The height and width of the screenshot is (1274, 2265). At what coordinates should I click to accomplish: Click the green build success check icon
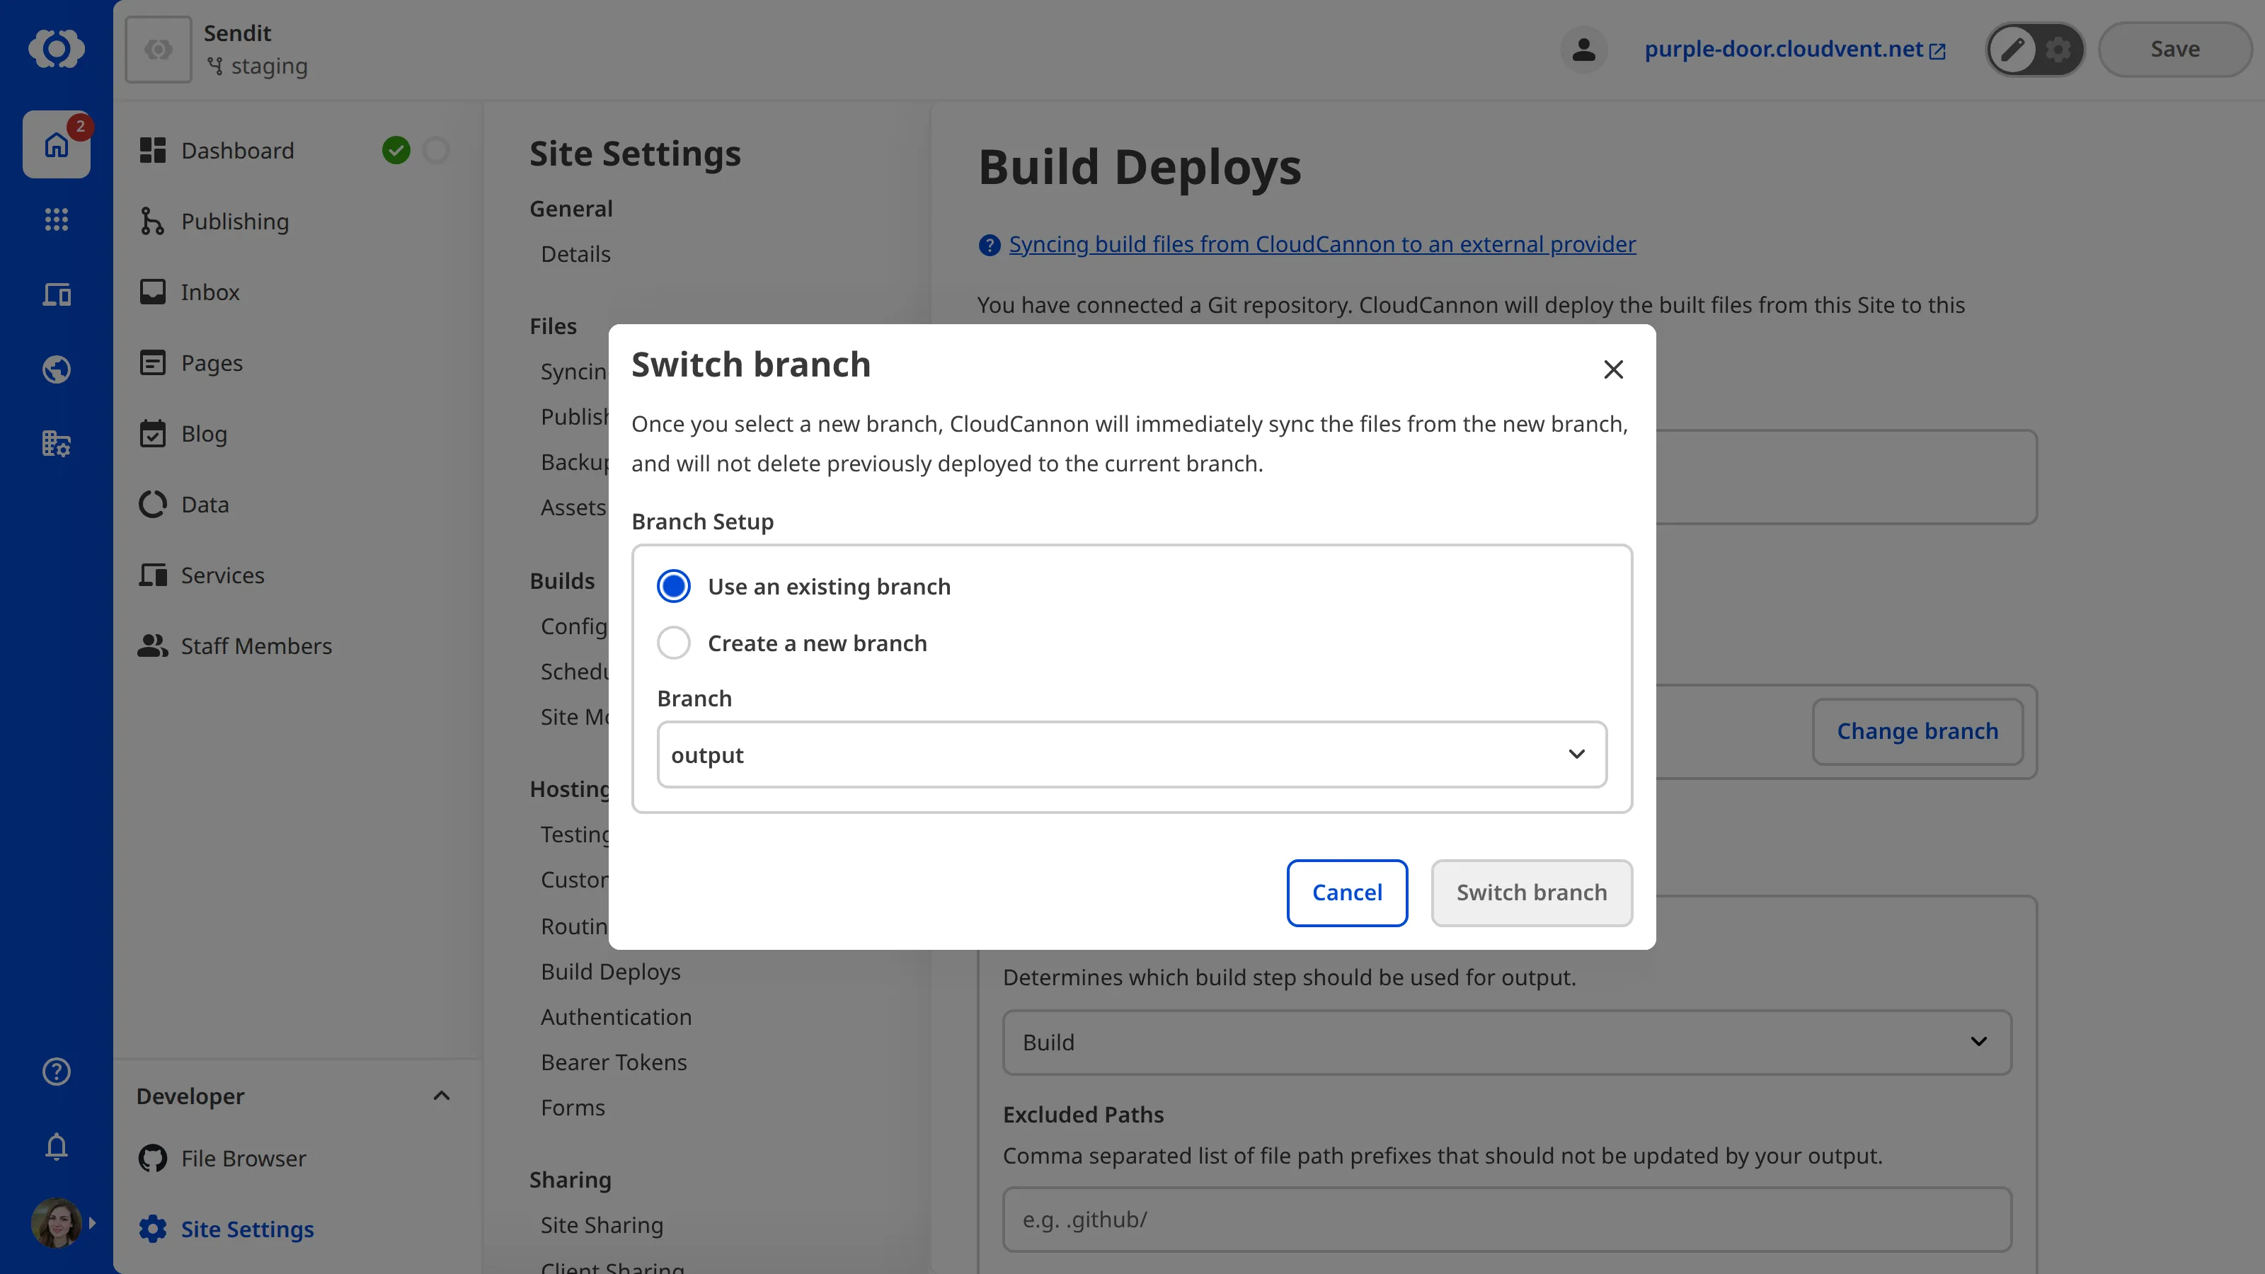[396, 150]
